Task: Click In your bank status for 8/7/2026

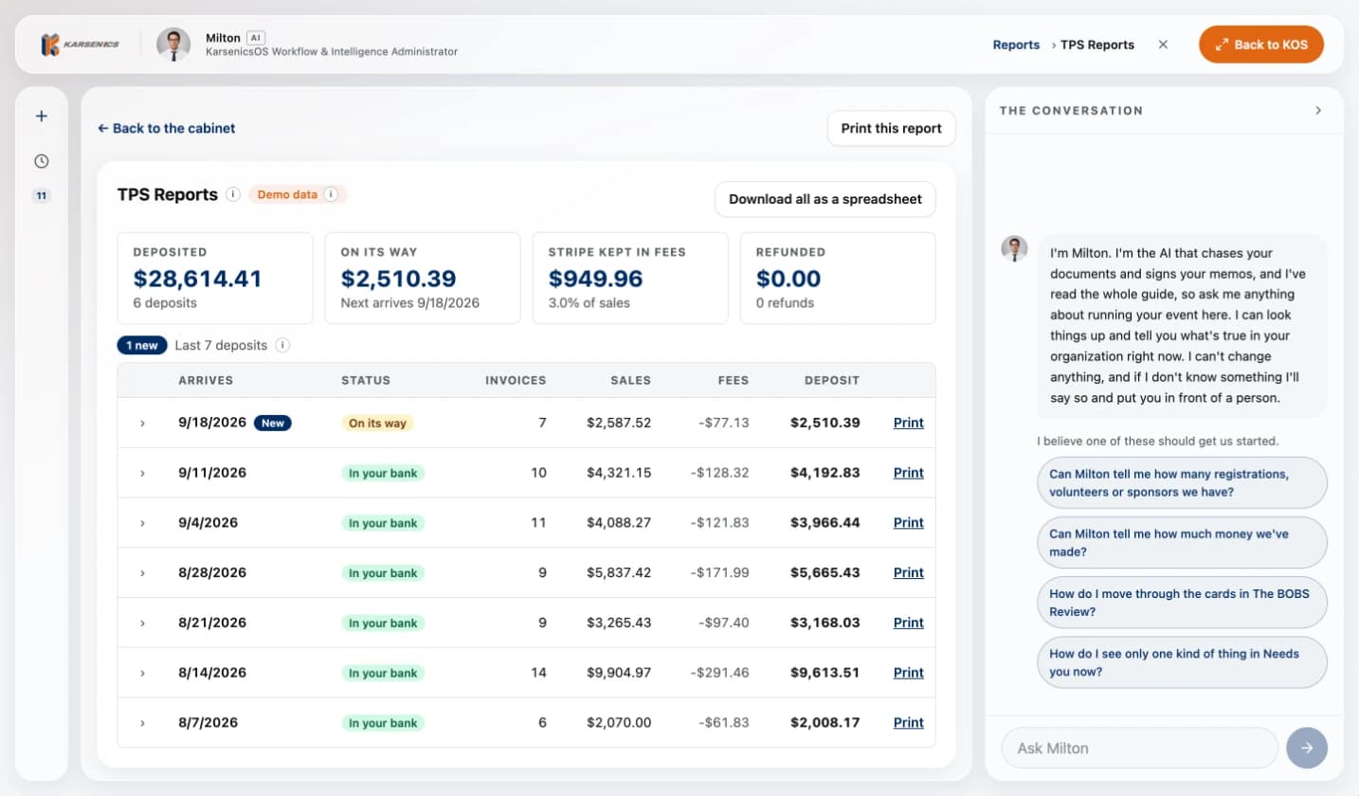Action: tap(383, 722)
